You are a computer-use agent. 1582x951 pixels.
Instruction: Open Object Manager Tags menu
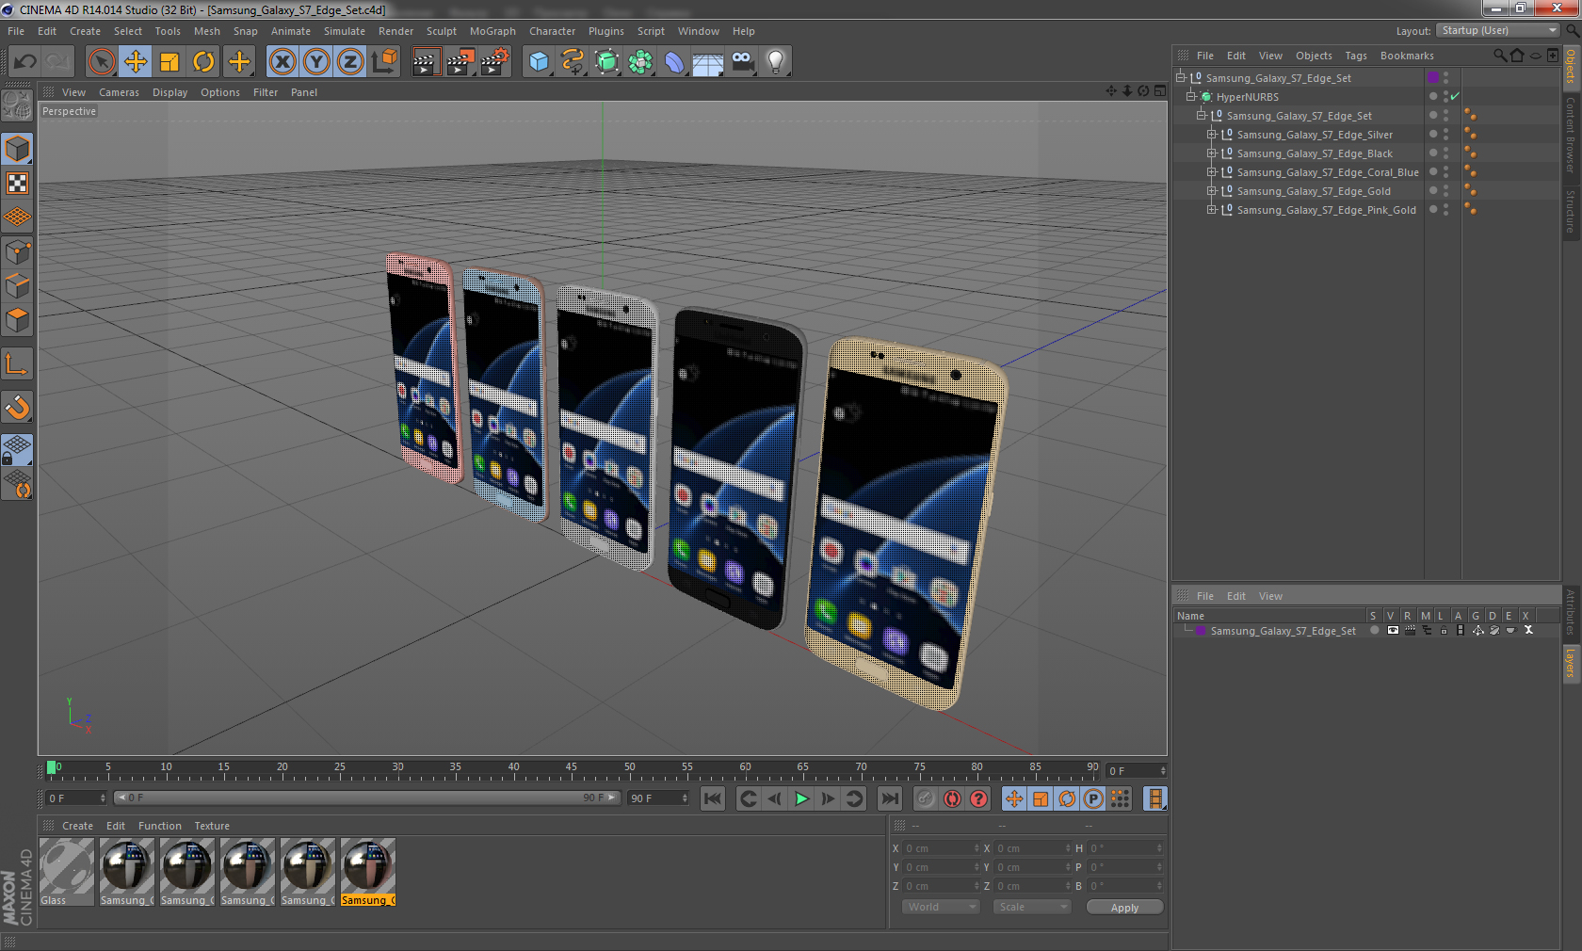click(1355, 56)
